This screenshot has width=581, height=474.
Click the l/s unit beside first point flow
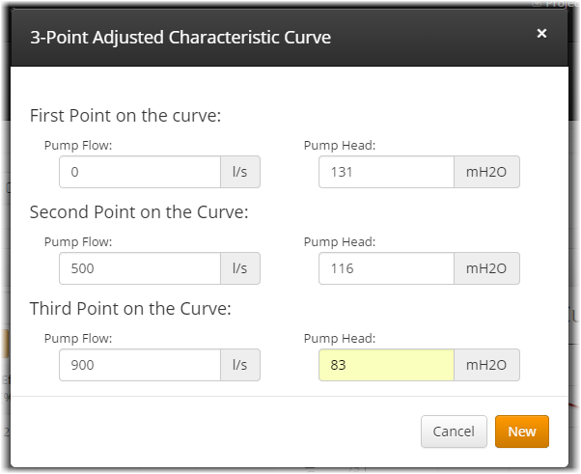(240, 173)
